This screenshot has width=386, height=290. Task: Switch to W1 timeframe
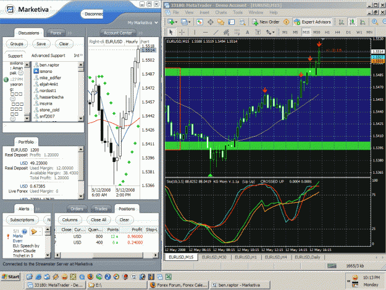359,32
